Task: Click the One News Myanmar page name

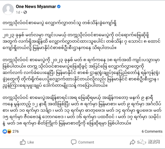Action: click(36, 7)
